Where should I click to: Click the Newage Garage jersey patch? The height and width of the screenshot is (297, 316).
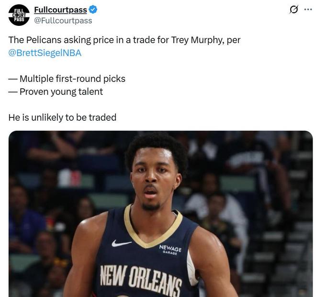click(170, 250)
